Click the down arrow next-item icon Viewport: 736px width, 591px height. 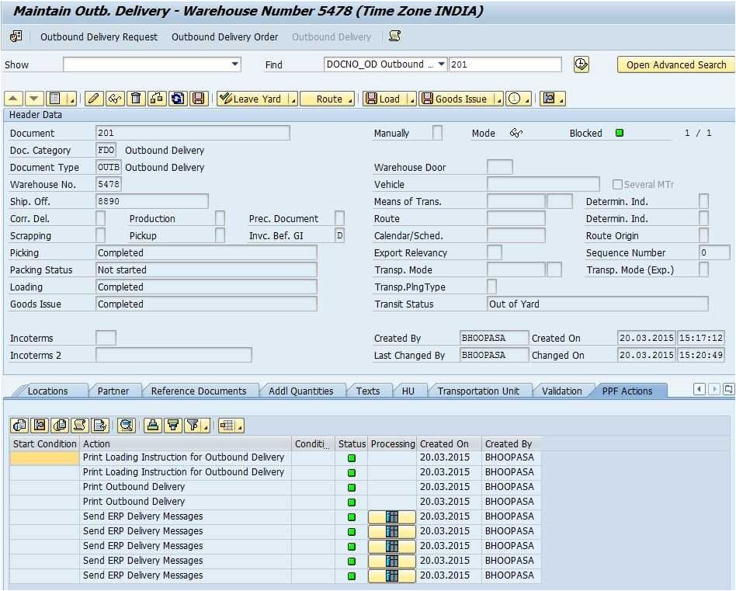(34, 99)
